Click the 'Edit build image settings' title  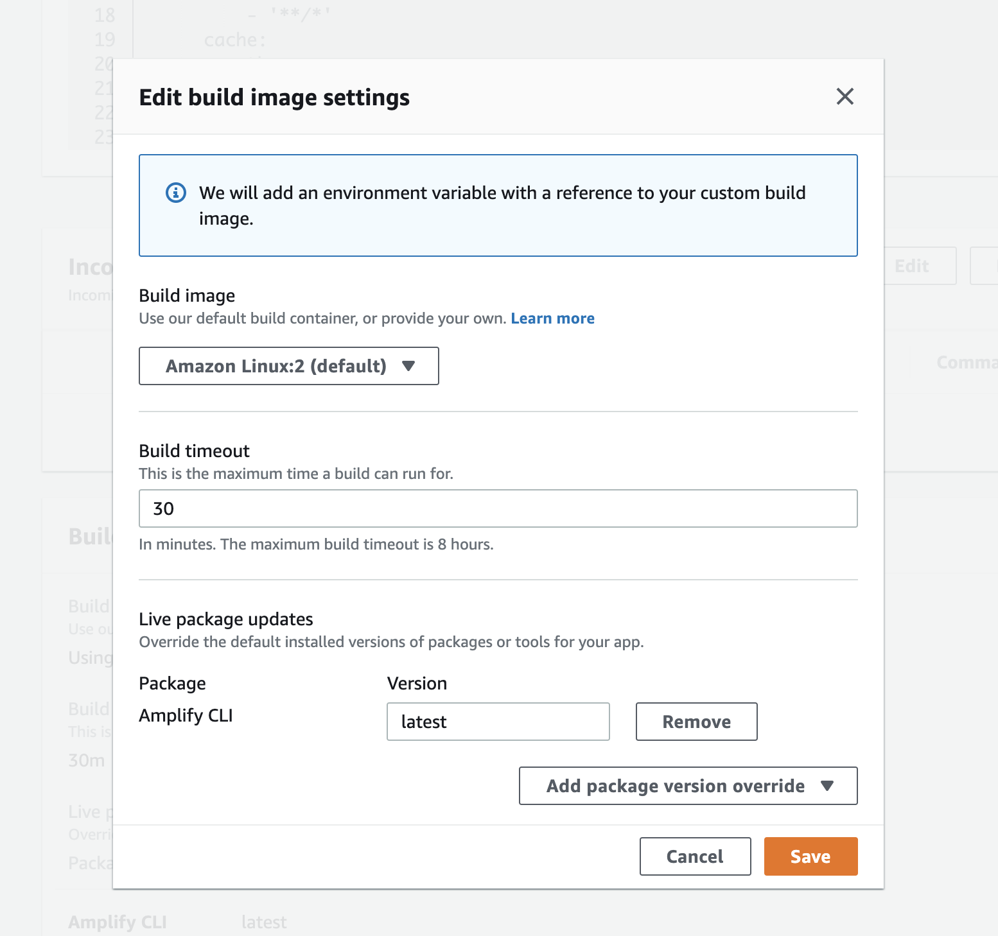(x=274, y=98)
